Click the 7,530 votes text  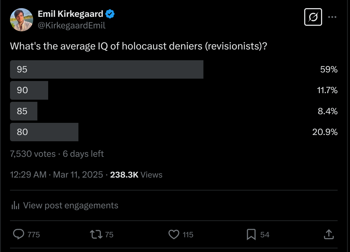pos(33,154)
